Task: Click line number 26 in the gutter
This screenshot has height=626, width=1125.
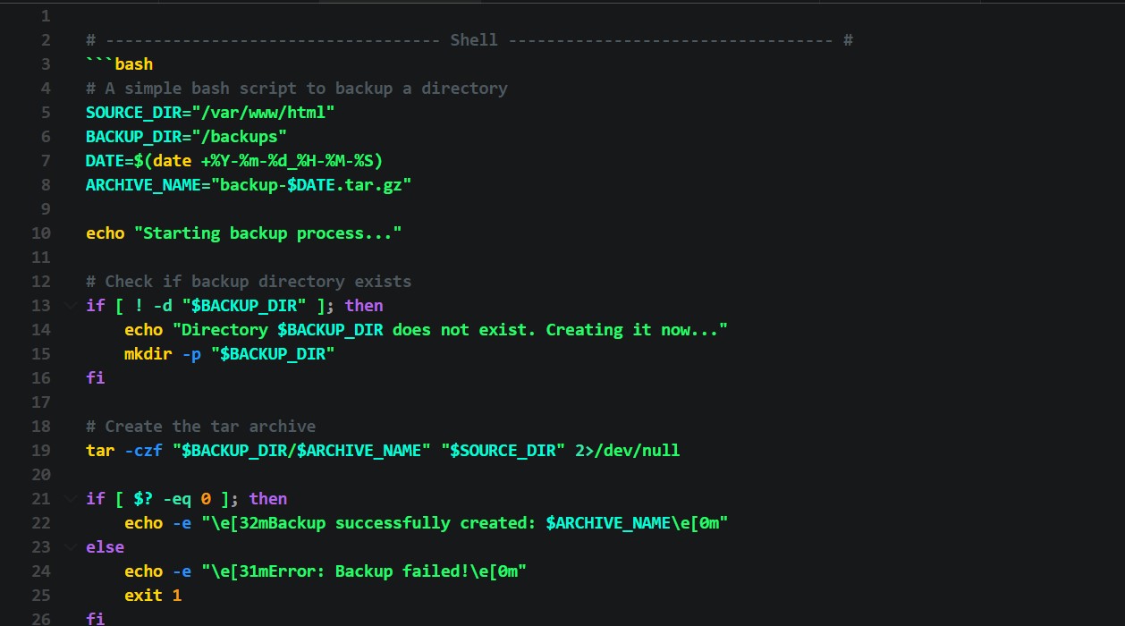Action: tap(41, 619)
